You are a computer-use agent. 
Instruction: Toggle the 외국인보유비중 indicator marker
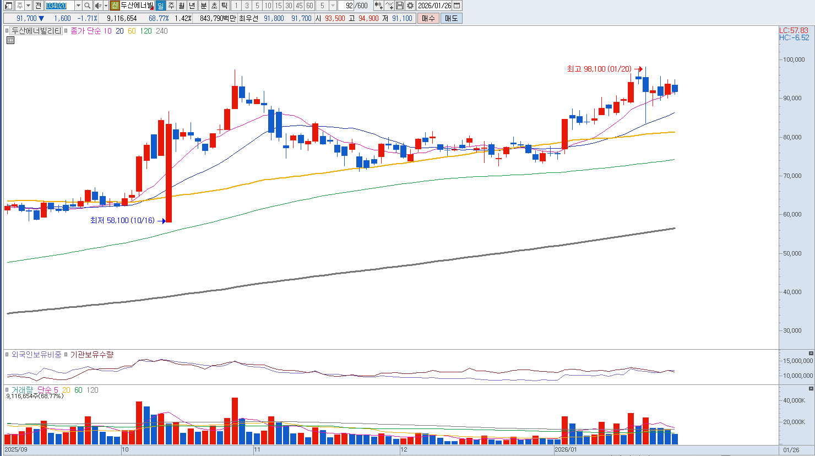tap(8, 355)
